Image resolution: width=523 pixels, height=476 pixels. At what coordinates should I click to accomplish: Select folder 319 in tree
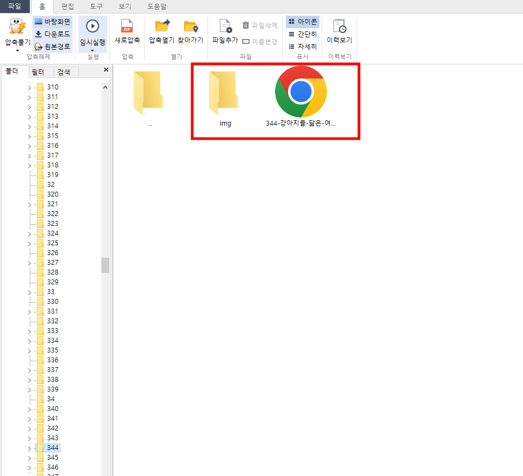pyautogui.click(x=53, y=175)
